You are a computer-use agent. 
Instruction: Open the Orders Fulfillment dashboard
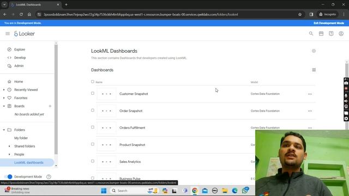pos(132,128)
